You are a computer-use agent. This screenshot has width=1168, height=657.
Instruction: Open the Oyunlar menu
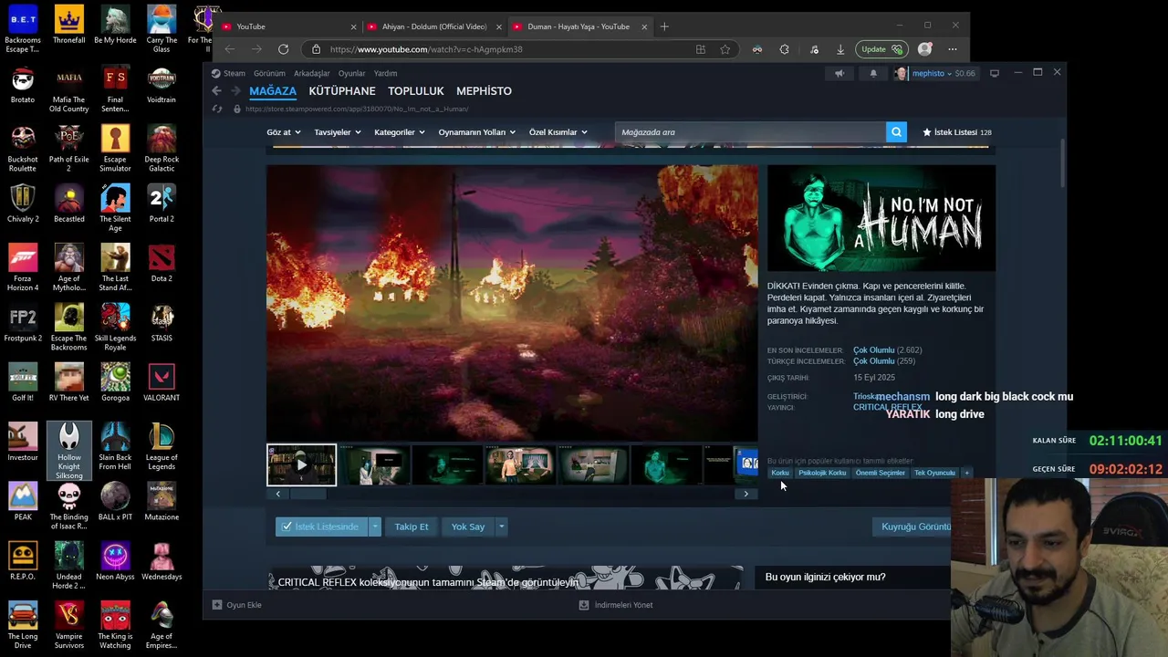point(351,73)
